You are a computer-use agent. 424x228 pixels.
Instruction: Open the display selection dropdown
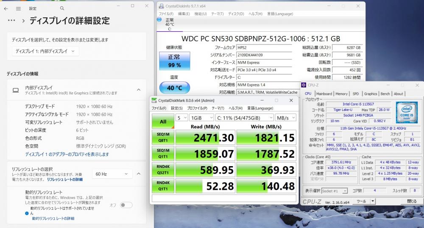point(45,51)
